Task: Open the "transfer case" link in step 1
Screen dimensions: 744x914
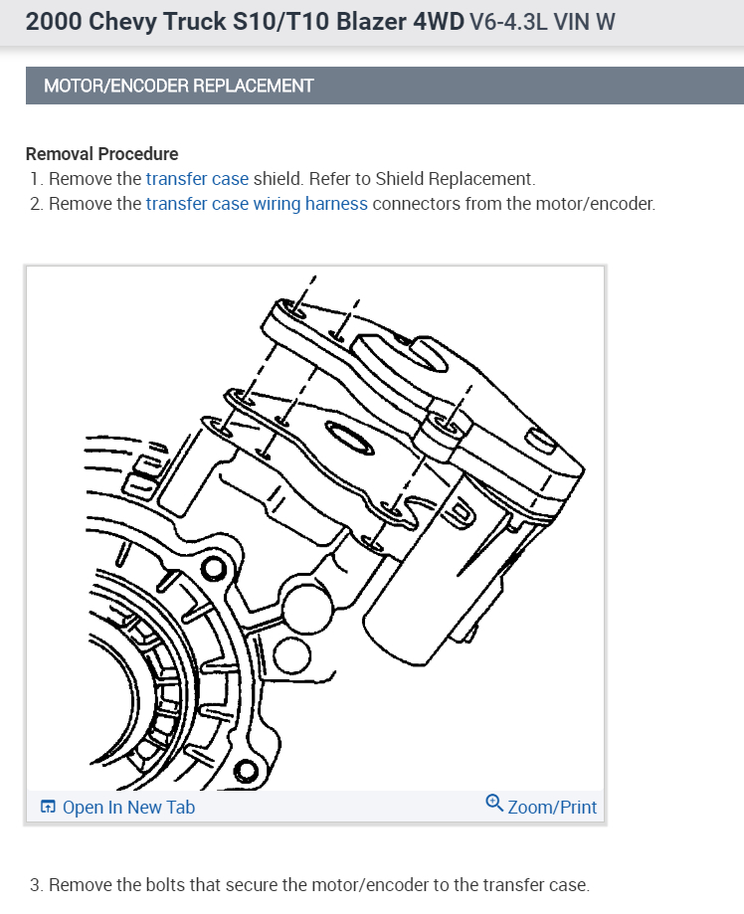Action: tap(197, 178)
